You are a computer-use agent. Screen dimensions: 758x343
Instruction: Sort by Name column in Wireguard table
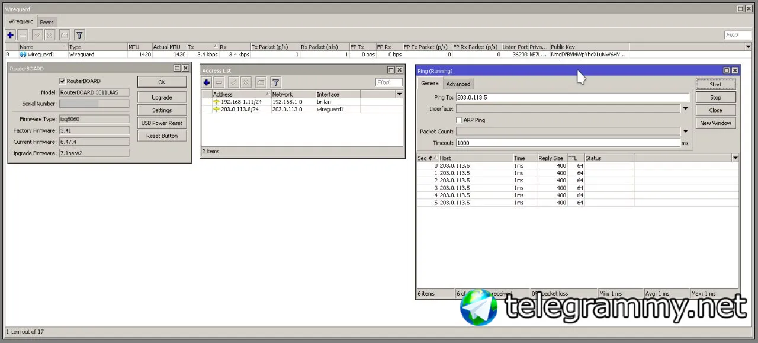click(43, 47)
